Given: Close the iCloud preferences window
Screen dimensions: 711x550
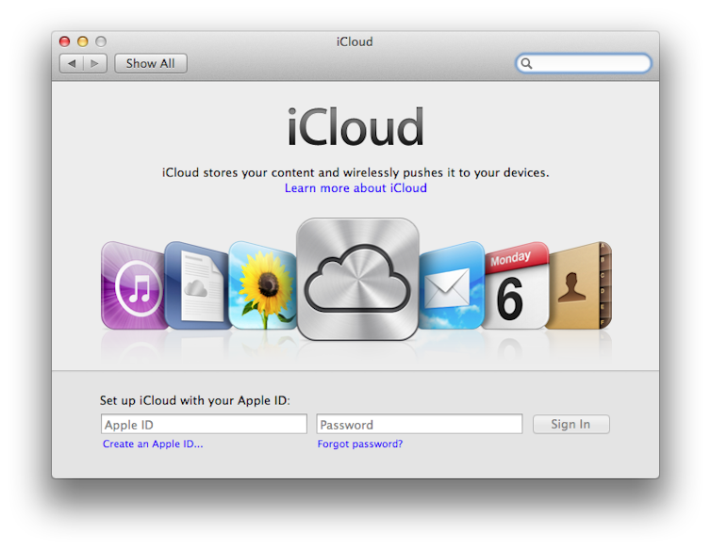Looking at the screenshot, I should pos(65,41).
